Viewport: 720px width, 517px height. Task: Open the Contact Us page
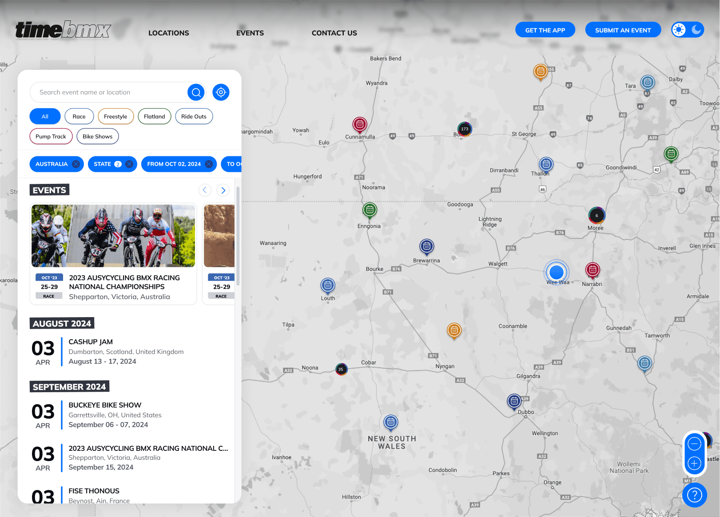334,33
